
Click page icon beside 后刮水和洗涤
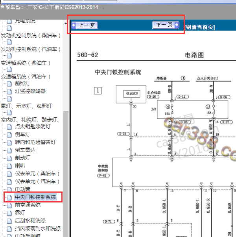(x=9, y=221)
